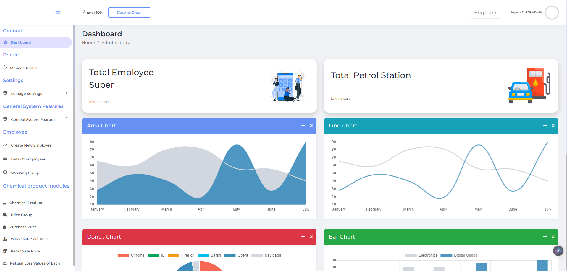Open Manage Profile in the sidebar

(24, 68)
